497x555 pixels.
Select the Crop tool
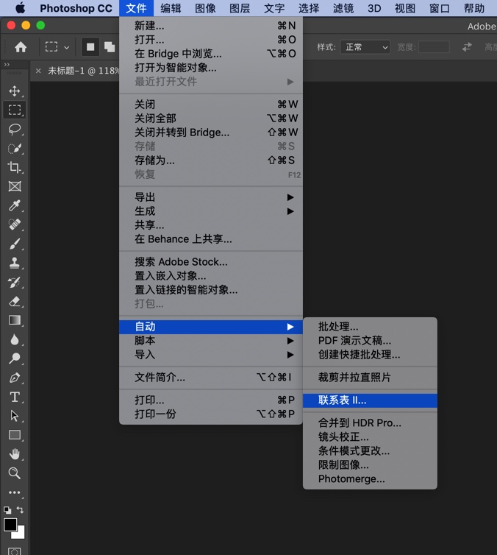[14, 168]
